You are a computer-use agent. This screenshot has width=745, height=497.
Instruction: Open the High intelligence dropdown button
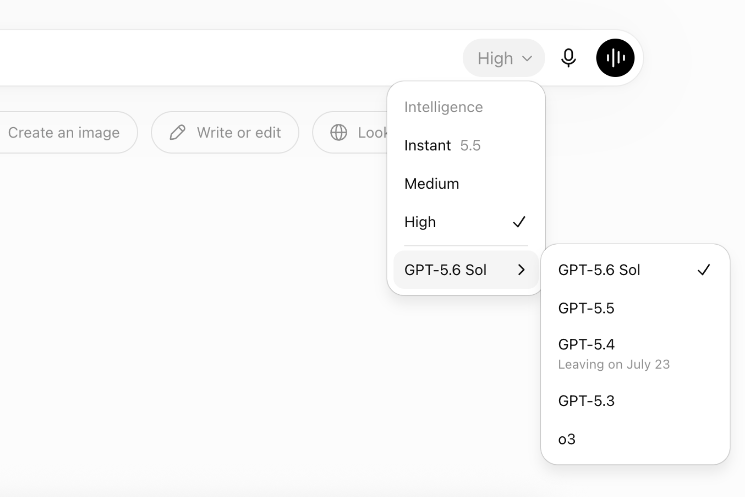coord(503,58)
